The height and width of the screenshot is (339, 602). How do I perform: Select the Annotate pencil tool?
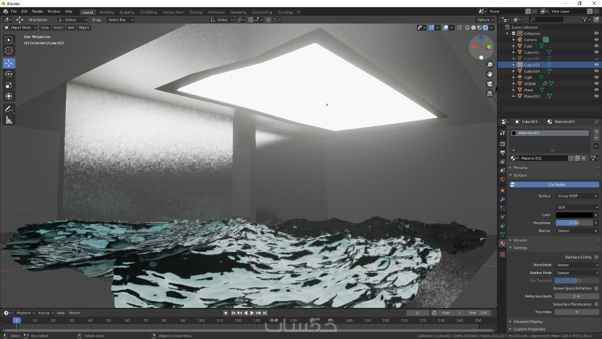point(9,109)
